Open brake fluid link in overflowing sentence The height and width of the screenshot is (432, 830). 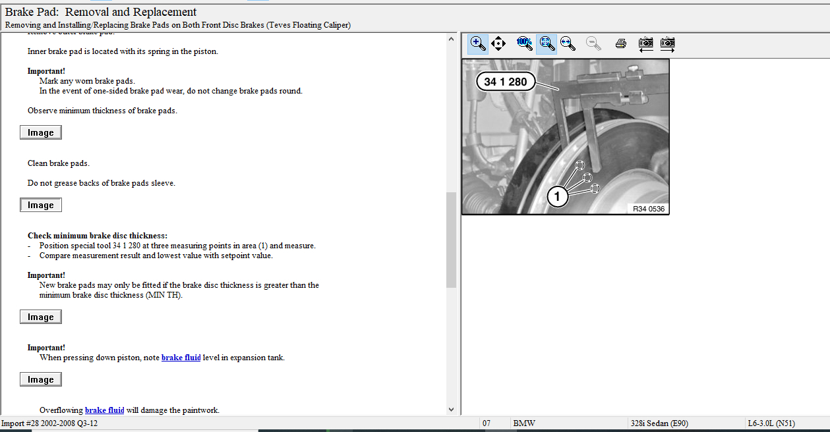point(105,410)
